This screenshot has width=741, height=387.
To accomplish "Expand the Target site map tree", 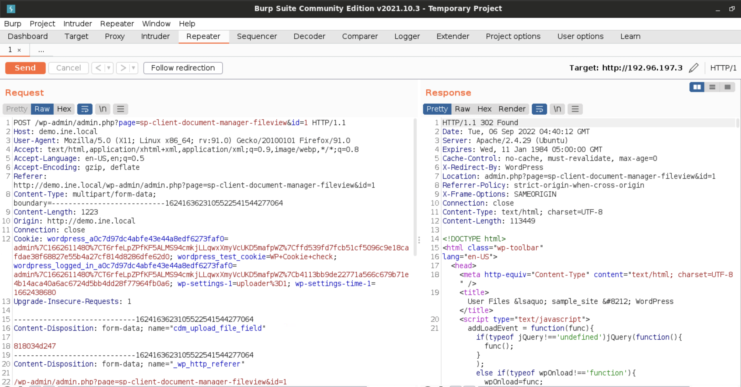I will [x=76, y=36].
